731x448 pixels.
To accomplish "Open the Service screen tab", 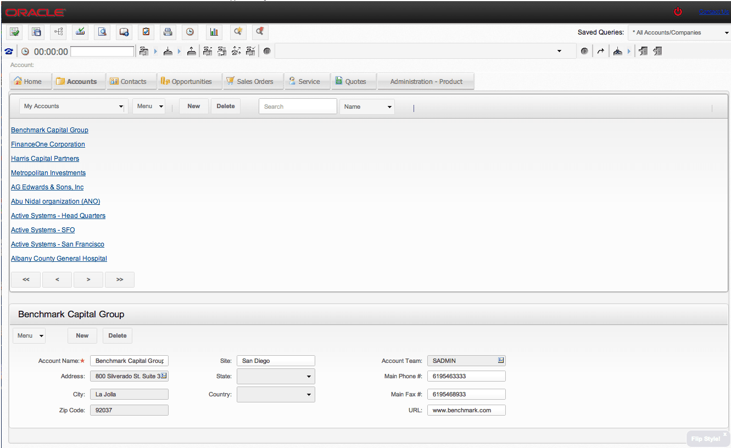I will pos(307,81).
